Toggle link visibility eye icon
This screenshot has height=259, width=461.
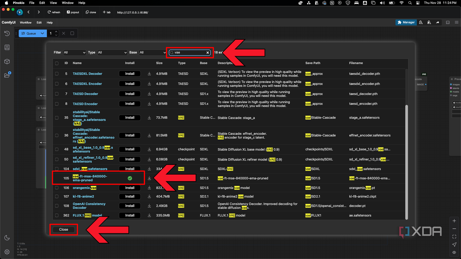pos(454,253)
